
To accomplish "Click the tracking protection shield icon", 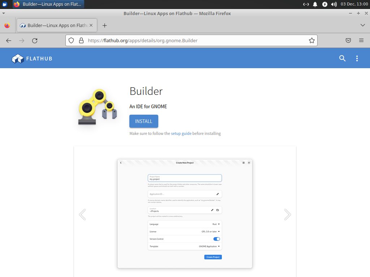I will click(x=71, y=40).
